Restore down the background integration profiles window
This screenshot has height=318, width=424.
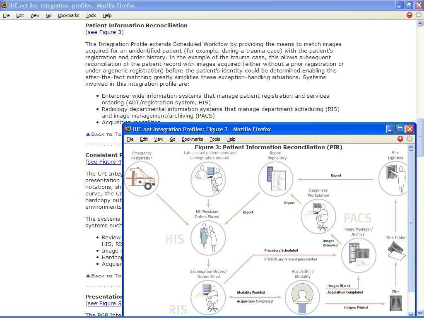(409, 5)
